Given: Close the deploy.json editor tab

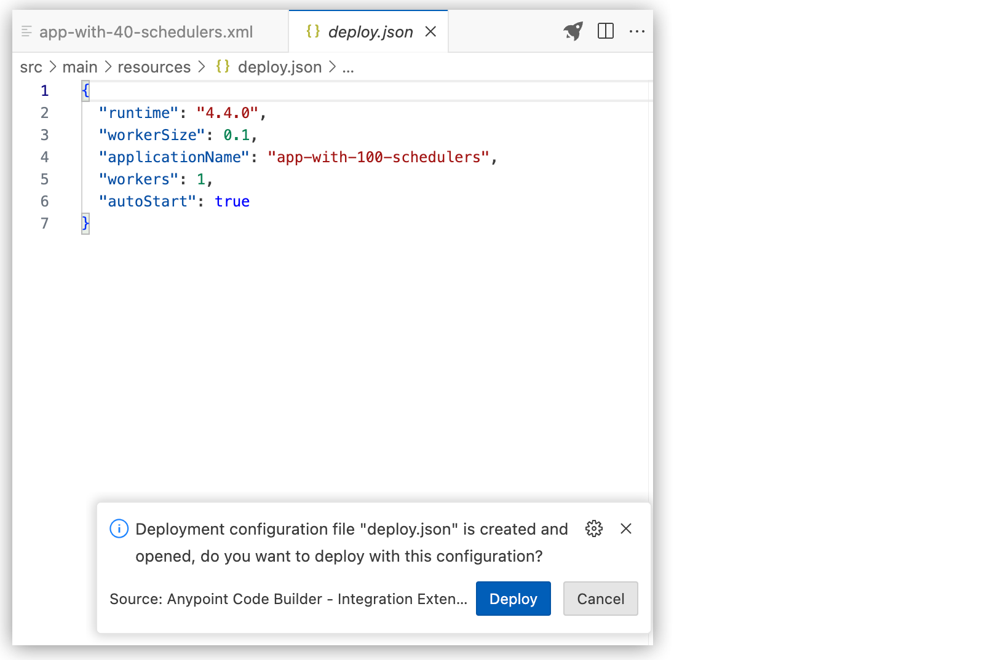Looking at the screenshot, I should click(x=430, y=31).
